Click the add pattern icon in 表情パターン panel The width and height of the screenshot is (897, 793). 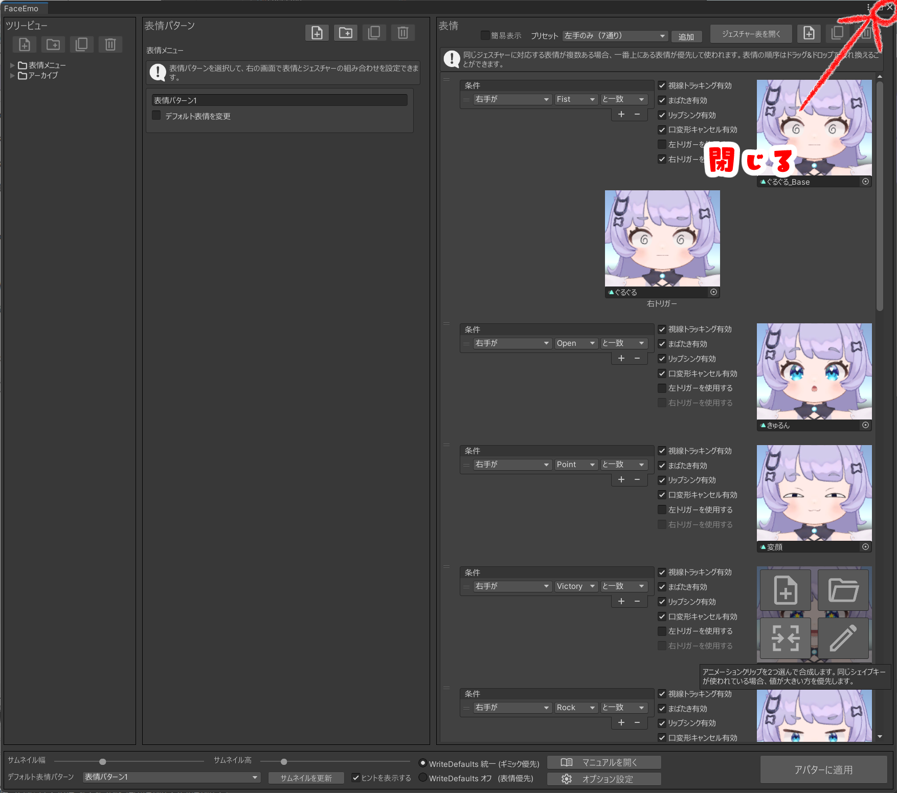tap(317, 33)
